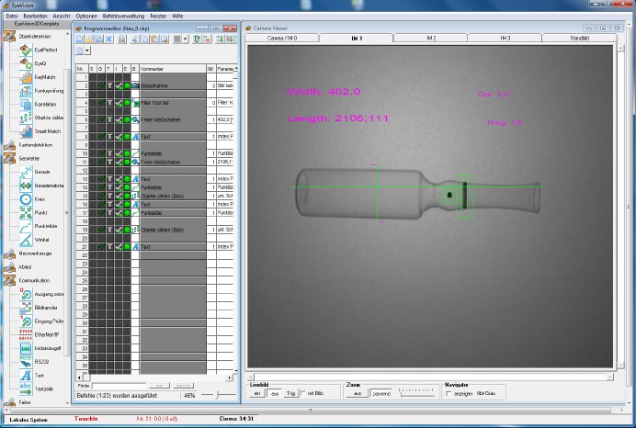Choose the Ausgang setzen tool icon
Image resolution: width=636 pixels, height=428 pixels.
point(26,294)
